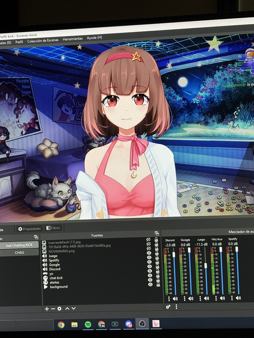
Task: Undock the Fuentes panel via its float icon
Action: [157, 233]
